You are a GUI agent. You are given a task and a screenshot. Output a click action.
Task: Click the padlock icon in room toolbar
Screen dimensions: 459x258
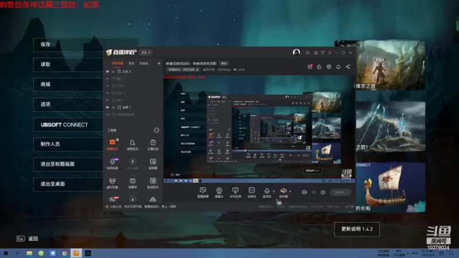(319, 67)
